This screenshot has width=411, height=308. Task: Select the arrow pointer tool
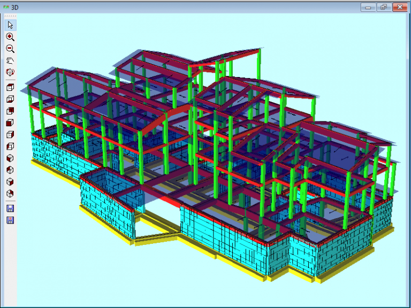[x=10, y=25]
